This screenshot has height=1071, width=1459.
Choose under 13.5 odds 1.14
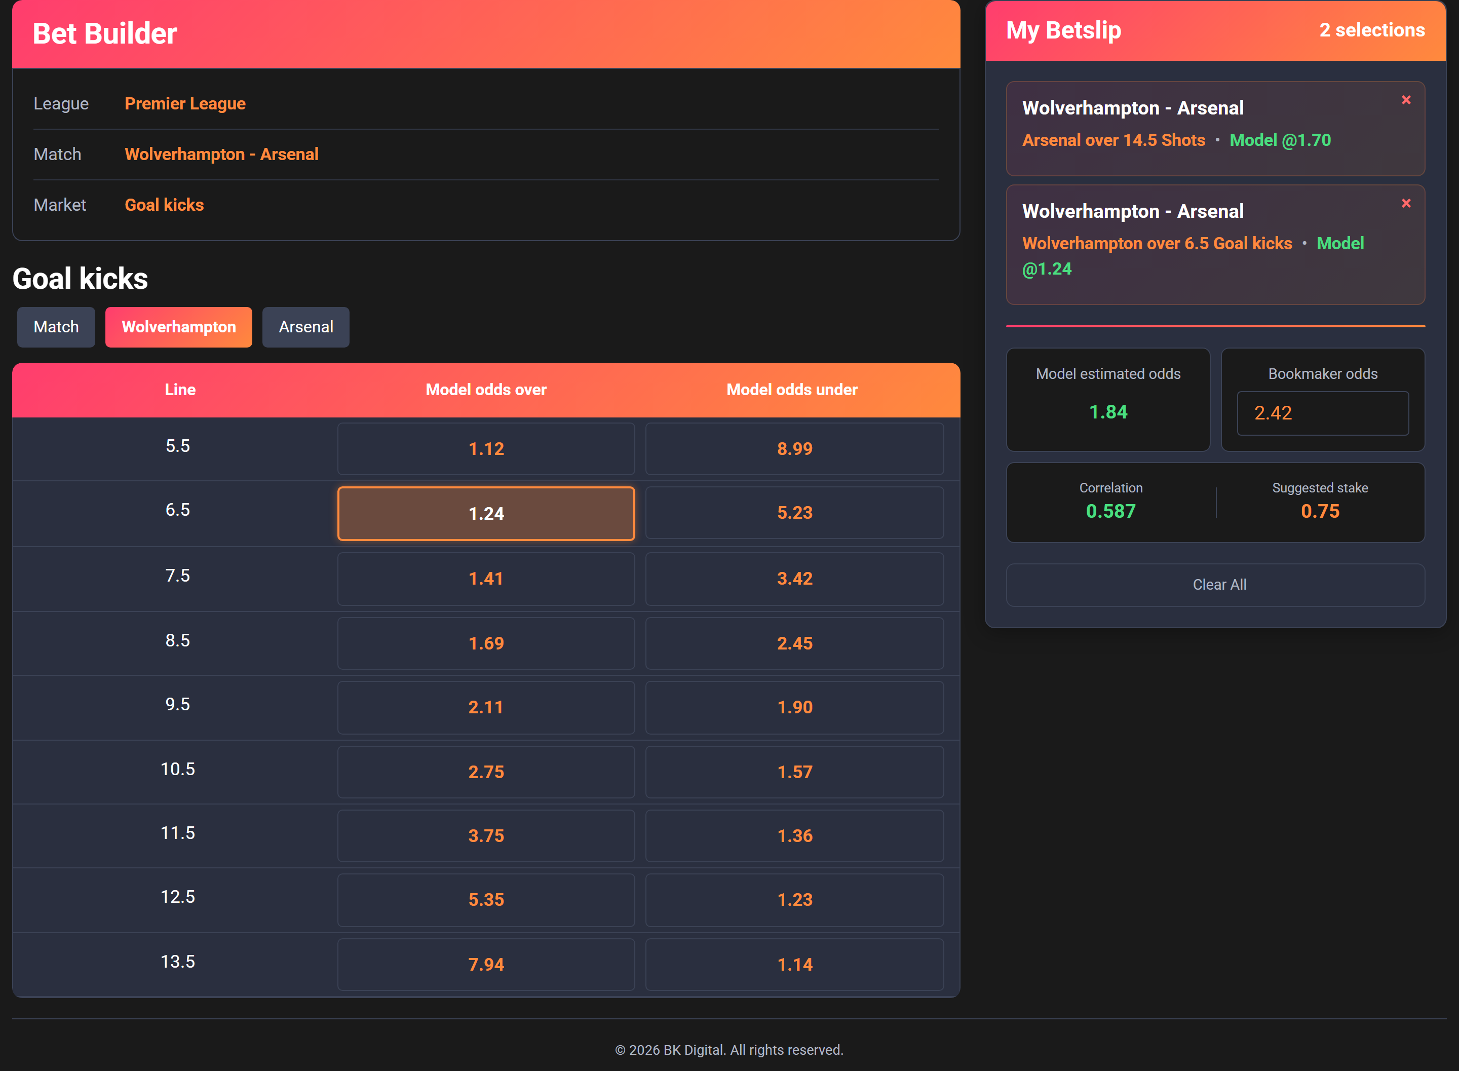tap(795, 965)
